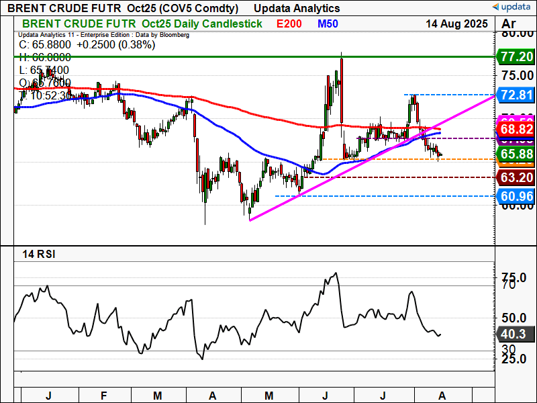
Task: Select the dark red dashed line at 63.20
Action: pos(399,177)
